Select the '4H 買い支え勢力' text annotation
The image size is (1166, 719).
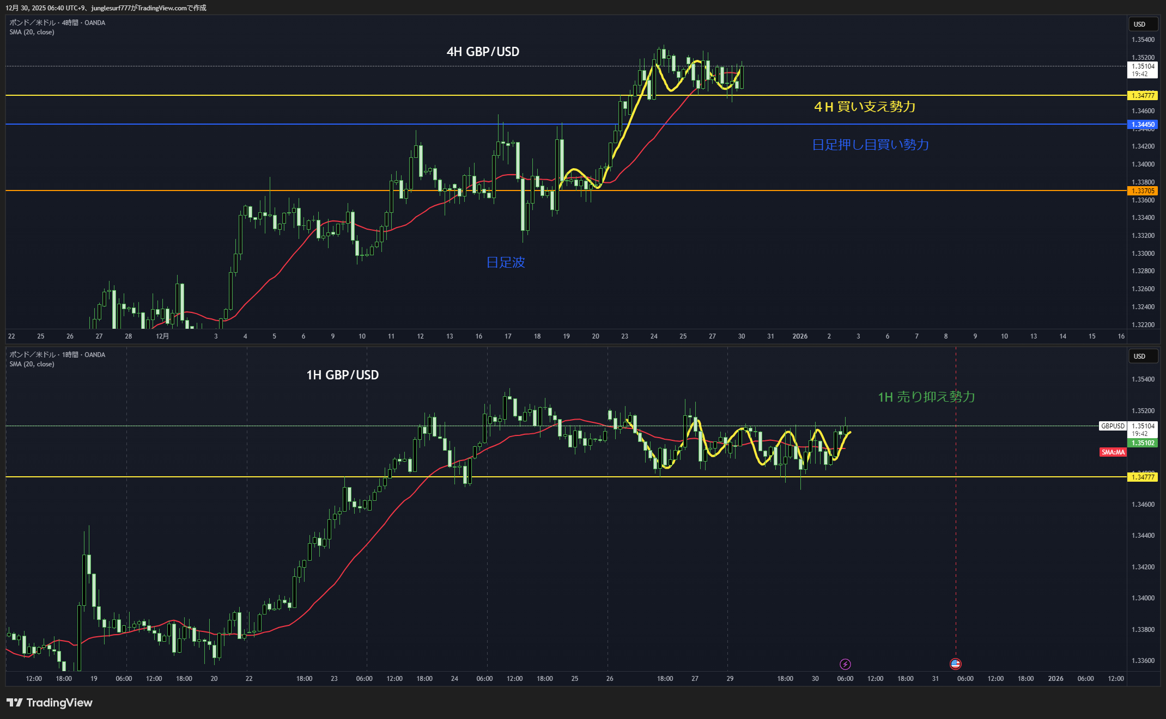tap(865, 107)
